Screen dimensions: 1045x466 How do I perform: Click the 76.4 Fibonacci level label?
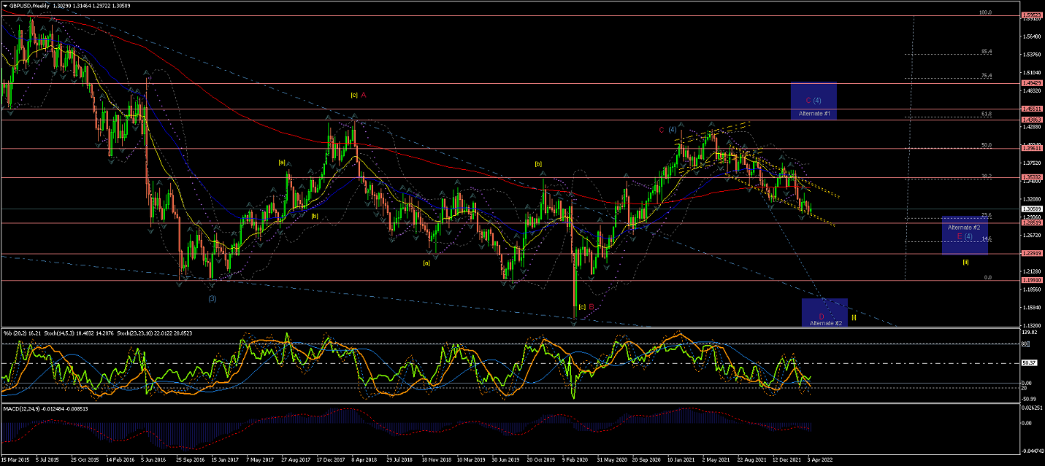pyautogui.click(x=986, y=75)
